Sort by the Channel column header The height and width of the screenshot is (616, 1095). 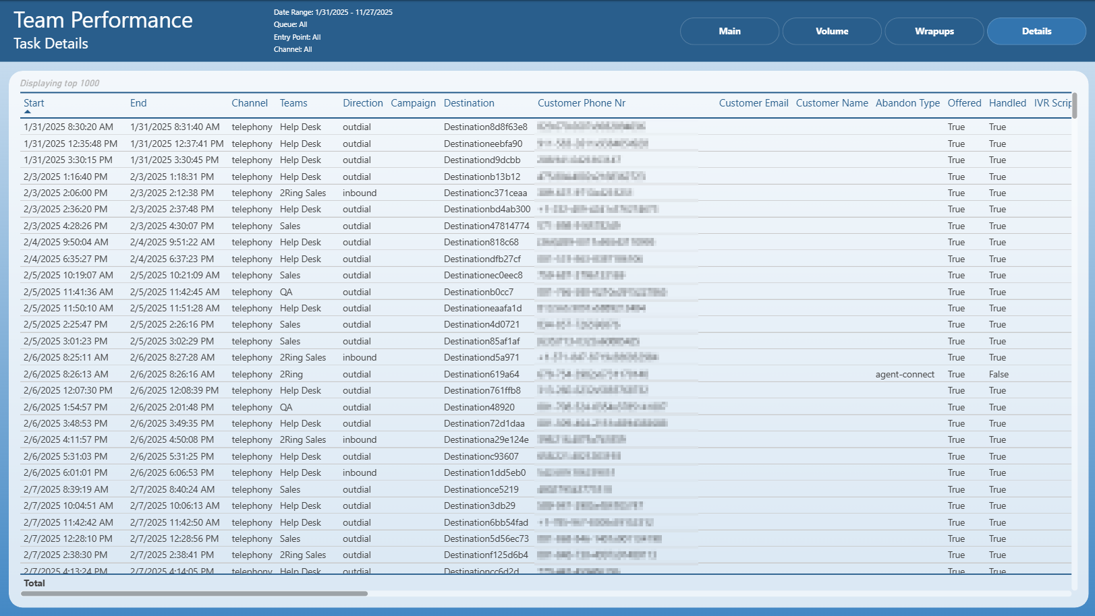[250, 103]
